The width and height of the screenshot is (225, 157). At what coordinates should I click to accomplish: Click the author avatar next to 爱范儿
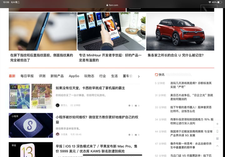pyautogui.click(x=57, y=105)
